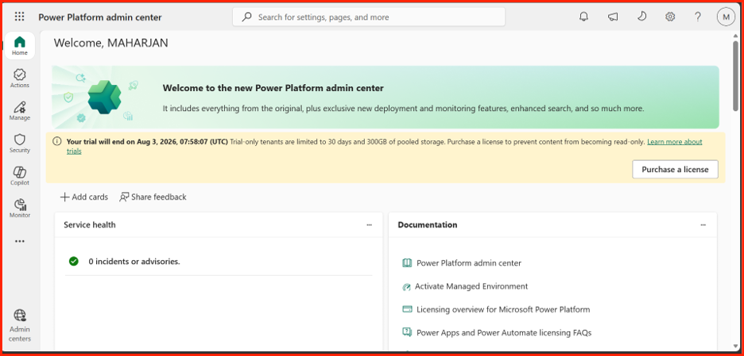Click FAQ icon beside licensing FAQs

(407, 332)
